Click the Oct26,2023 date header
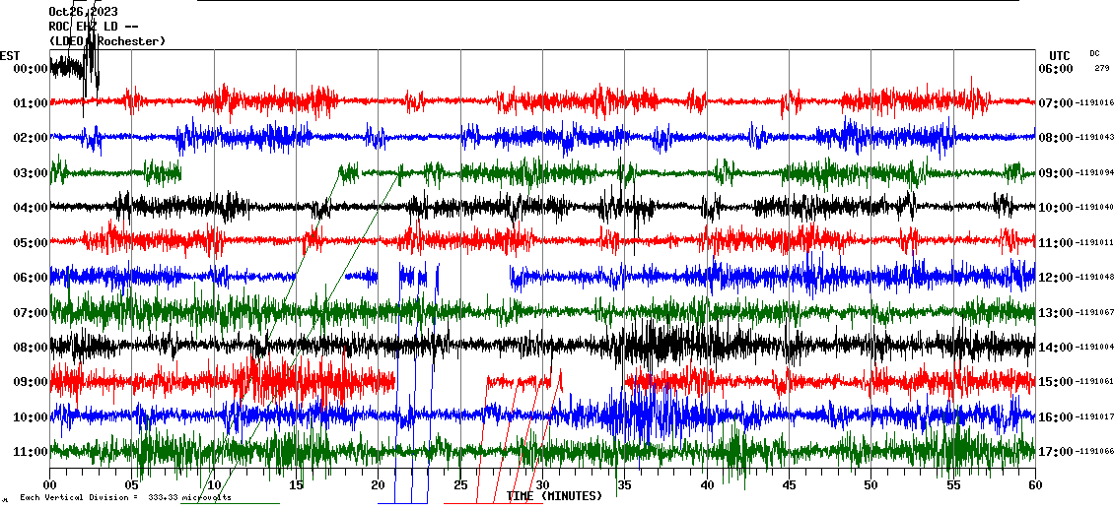The width and height of the screenshot is (1114, 511). [83, 12]
